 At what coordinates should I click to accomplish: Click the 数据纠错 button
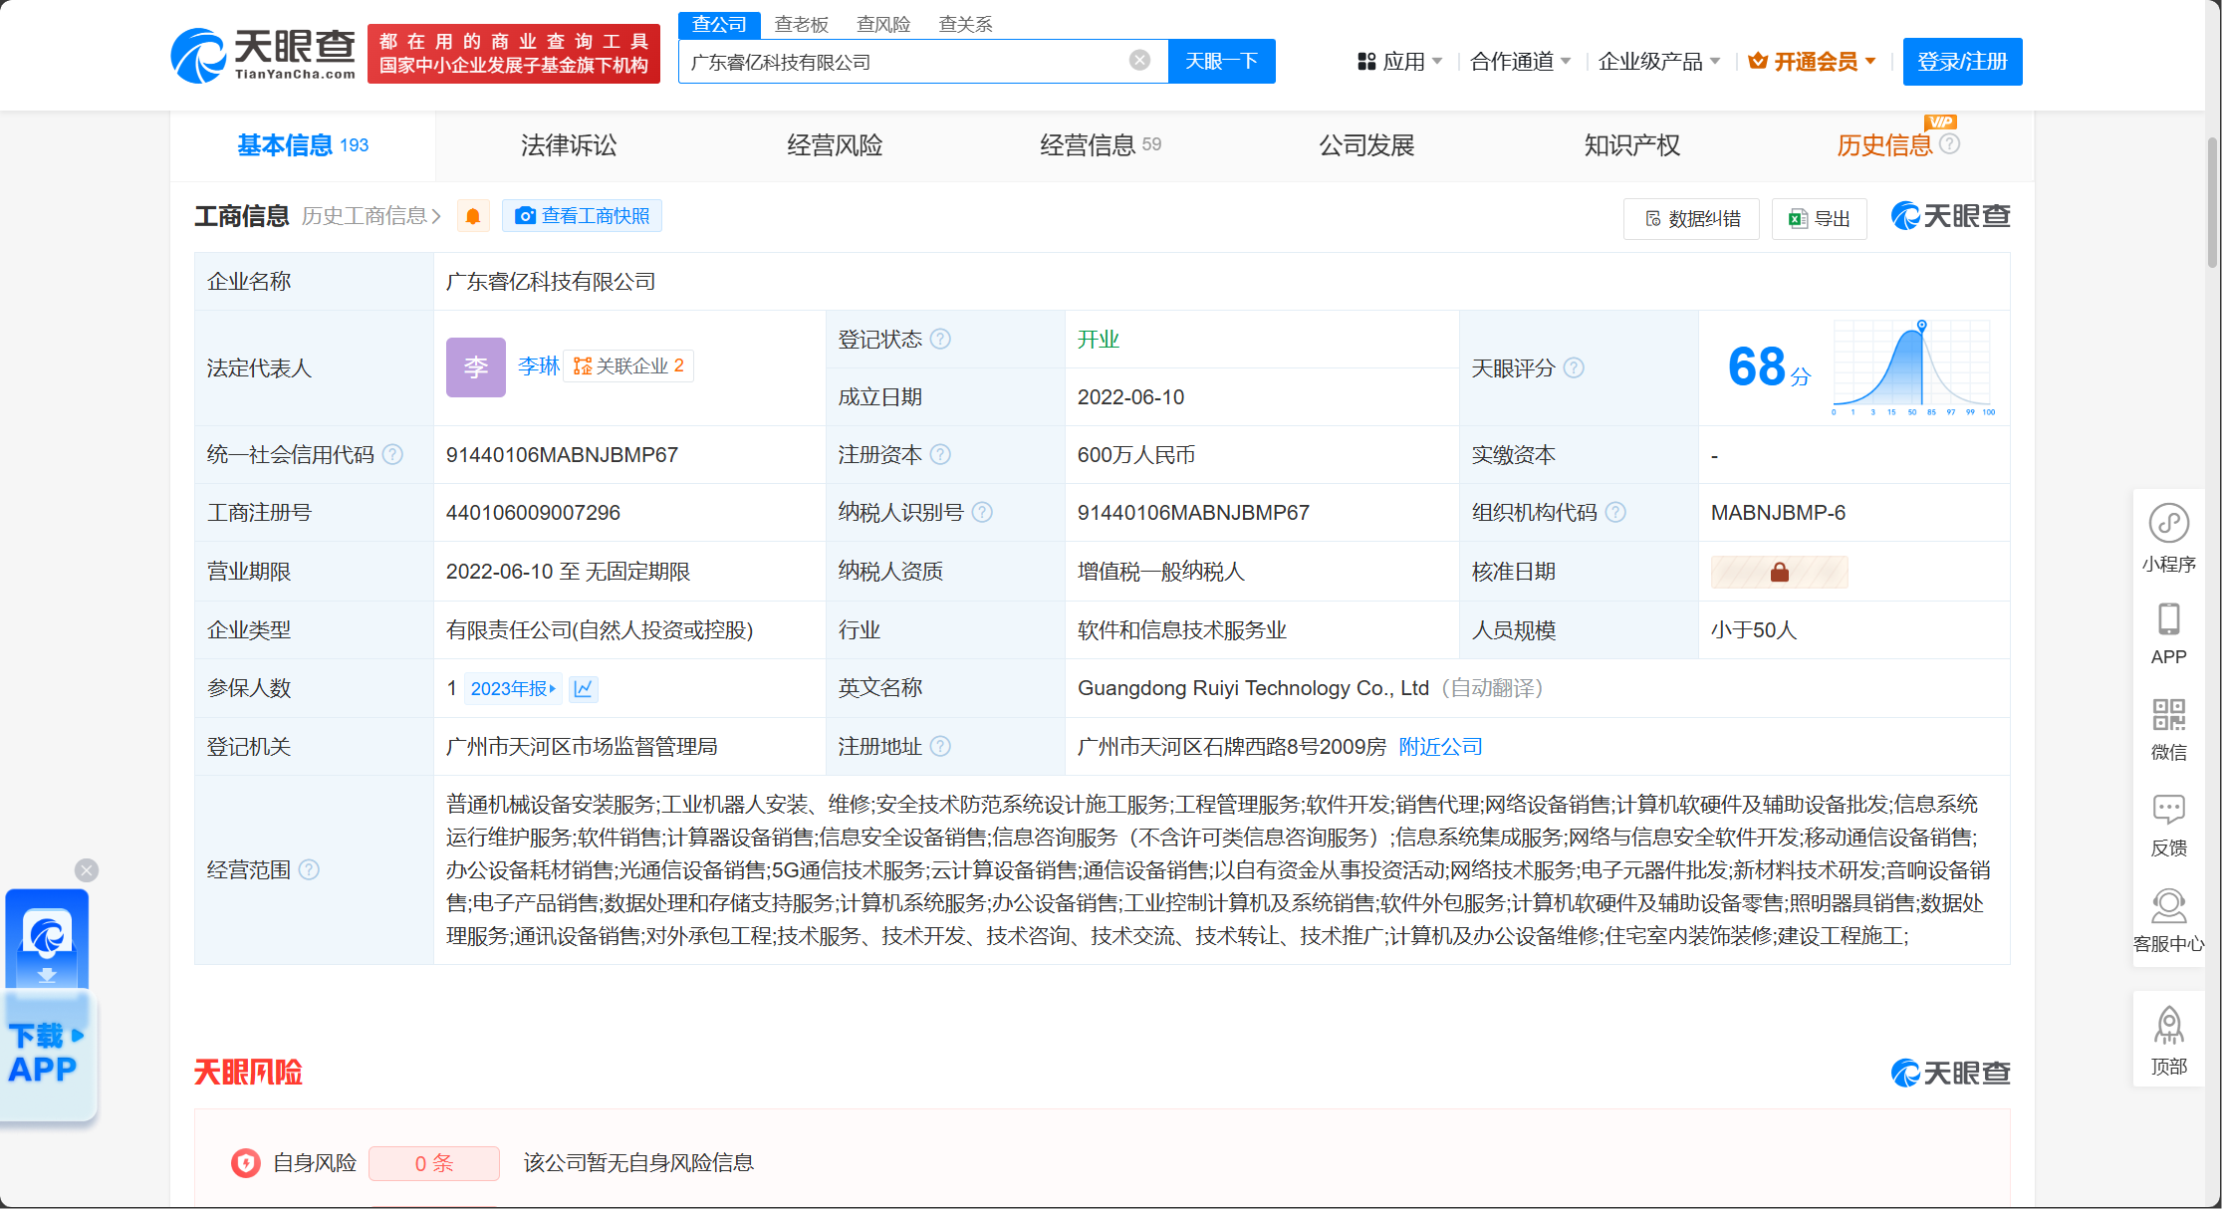1691,219
